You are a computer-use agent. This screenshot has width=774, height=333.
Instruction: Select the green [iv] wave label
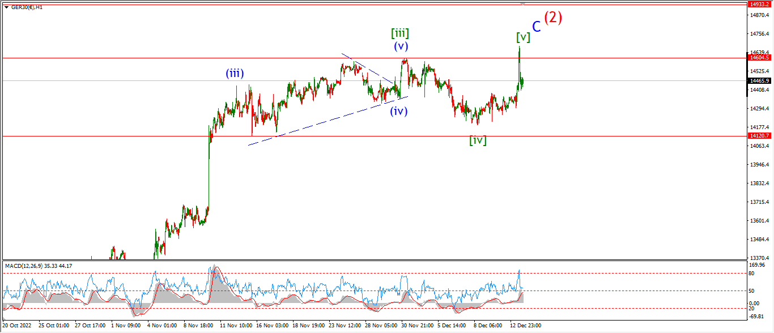pos(478,140)
